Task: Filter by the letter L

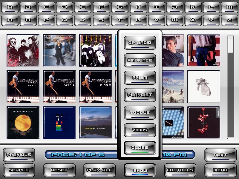Action: (x=211, y=7)
